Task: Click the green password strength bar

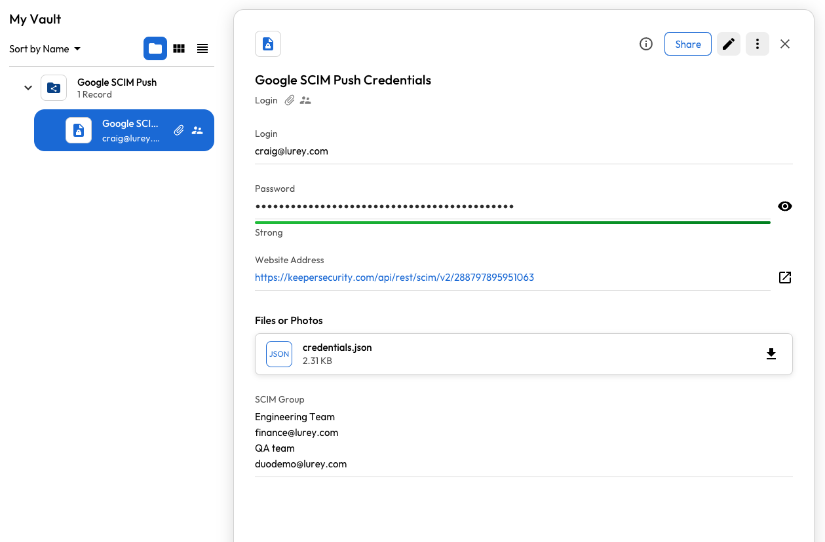Action: (512, 223)
